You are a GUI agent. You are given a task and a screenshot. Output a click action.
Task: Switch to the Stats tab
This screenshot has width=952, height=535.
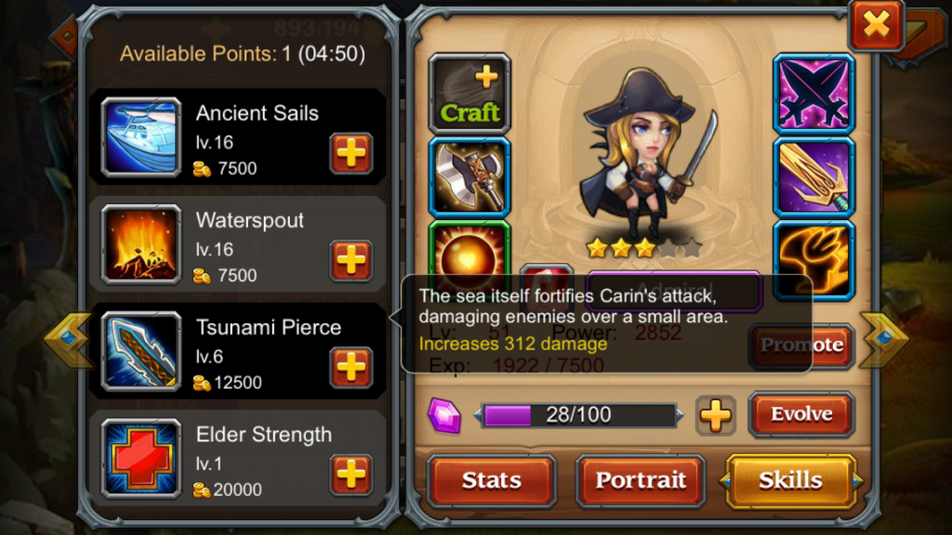(491, 480)
